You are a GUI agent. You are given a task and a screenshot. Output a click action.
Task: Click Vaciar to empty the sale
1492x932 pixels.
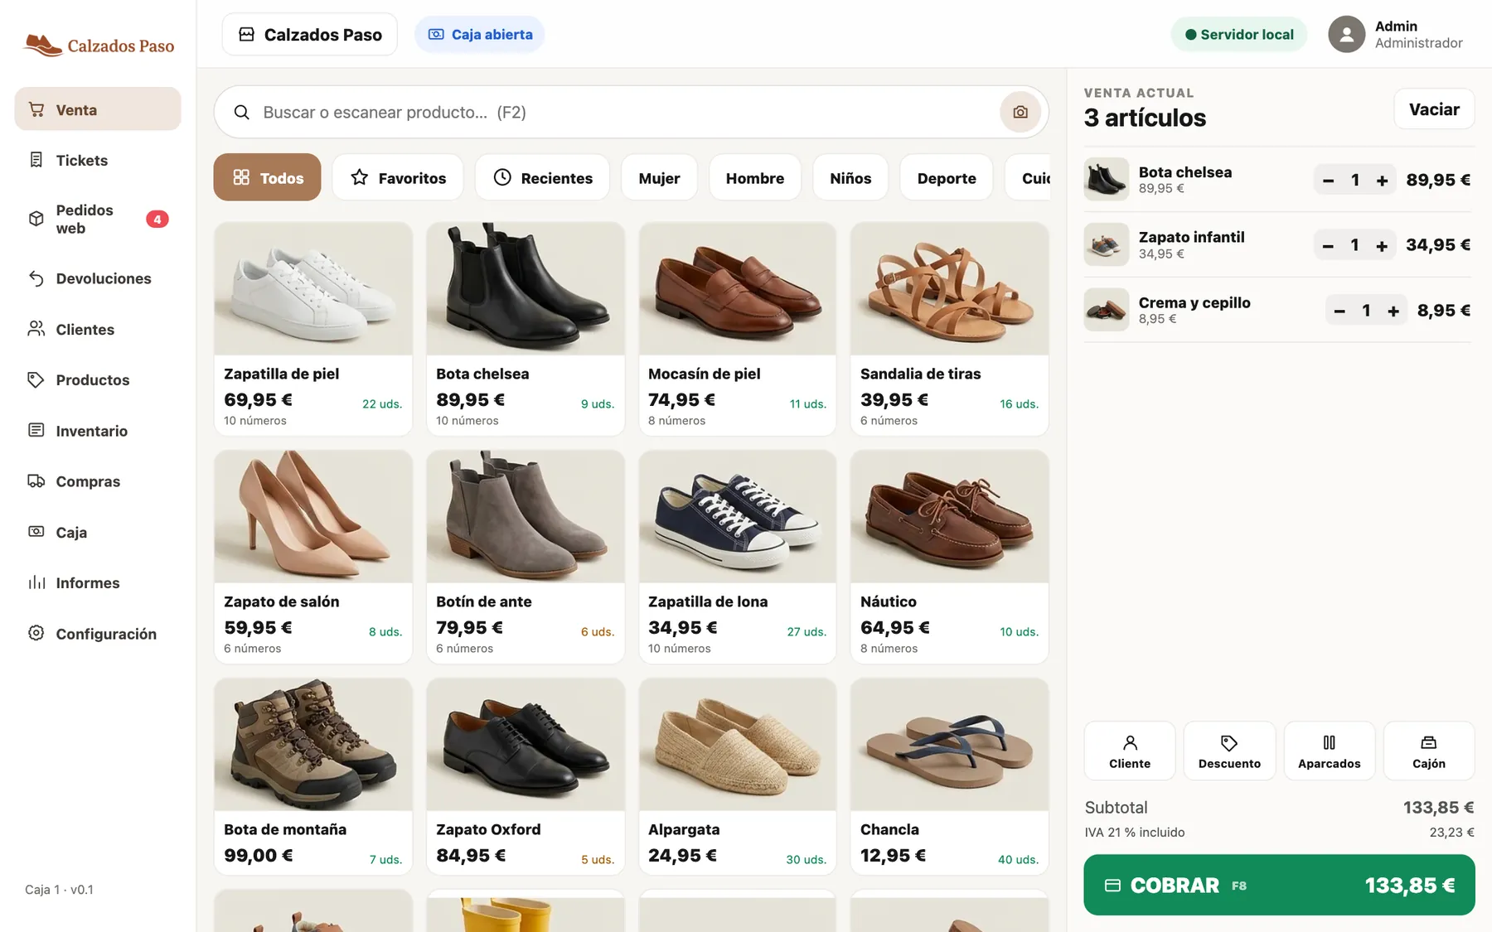(1434, 109)
